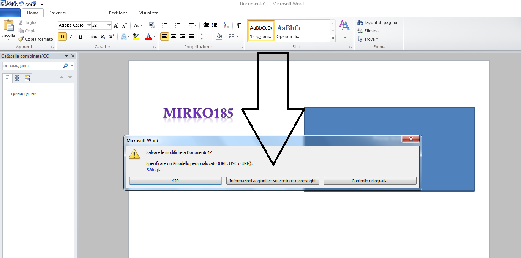This screenshot has height=258, width=521.
Task: Open the font size dropdown
Action: pos(109,25)
